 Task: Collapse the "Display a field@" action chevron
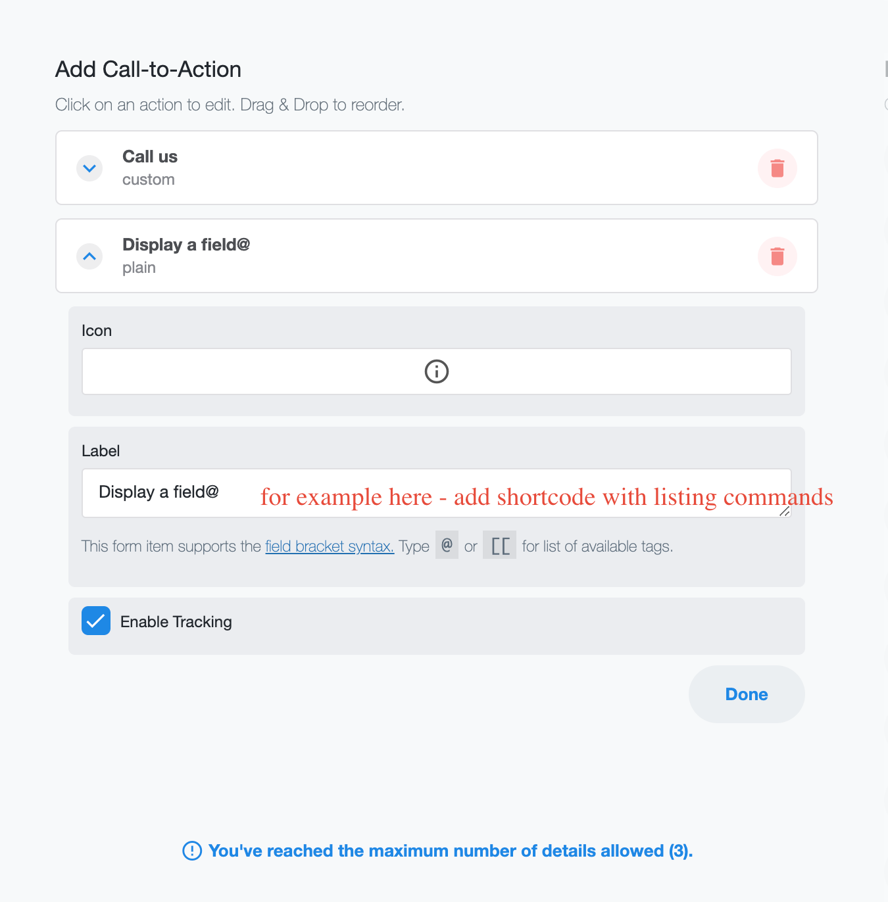[89, 256]
